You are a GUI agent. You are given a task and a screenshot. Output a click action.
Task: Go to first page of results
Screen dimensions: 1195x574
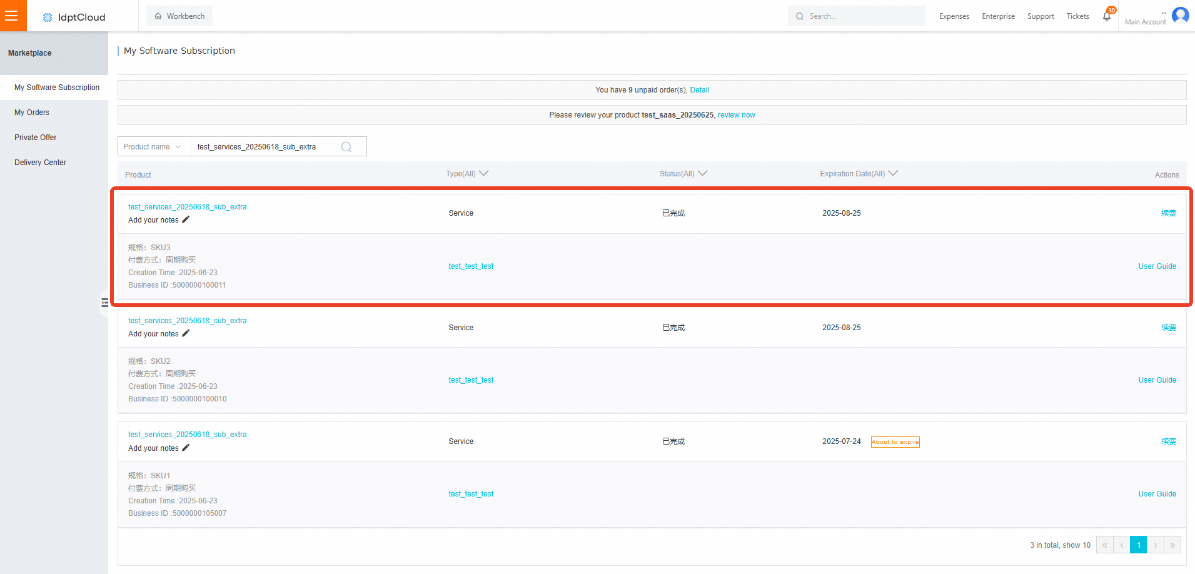1105,545
